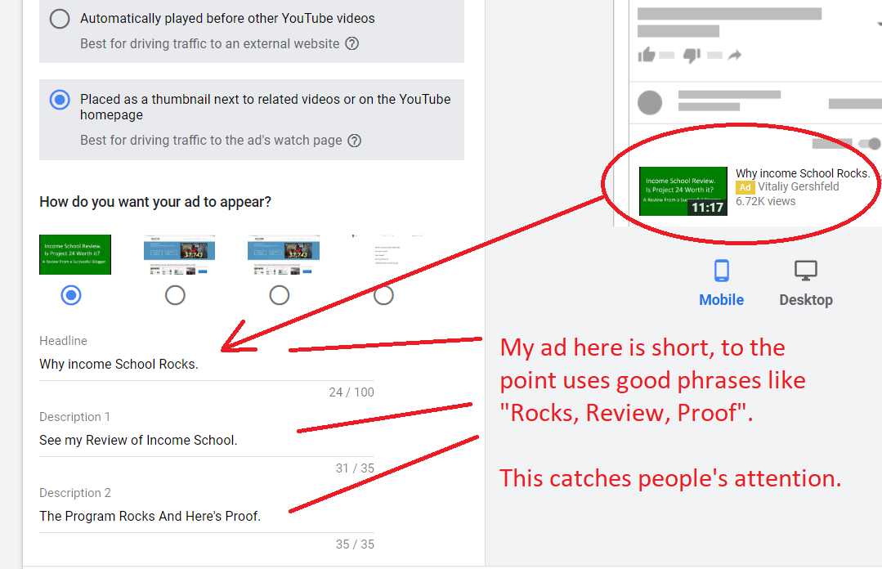The width and height of the screenshot is (882, 569).
Task: Edit the Description 2 field
Action: (x=207, y=516)
